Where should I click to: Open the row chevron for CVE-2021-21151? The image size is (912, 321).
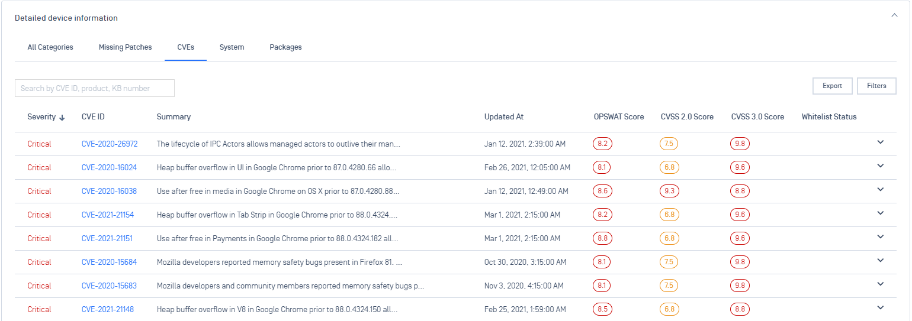point(880,236)
